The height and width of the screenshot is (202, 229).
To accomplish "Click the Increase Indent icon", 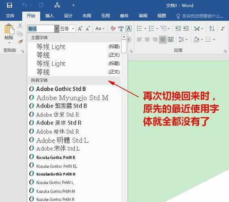I will click(186, 28).
